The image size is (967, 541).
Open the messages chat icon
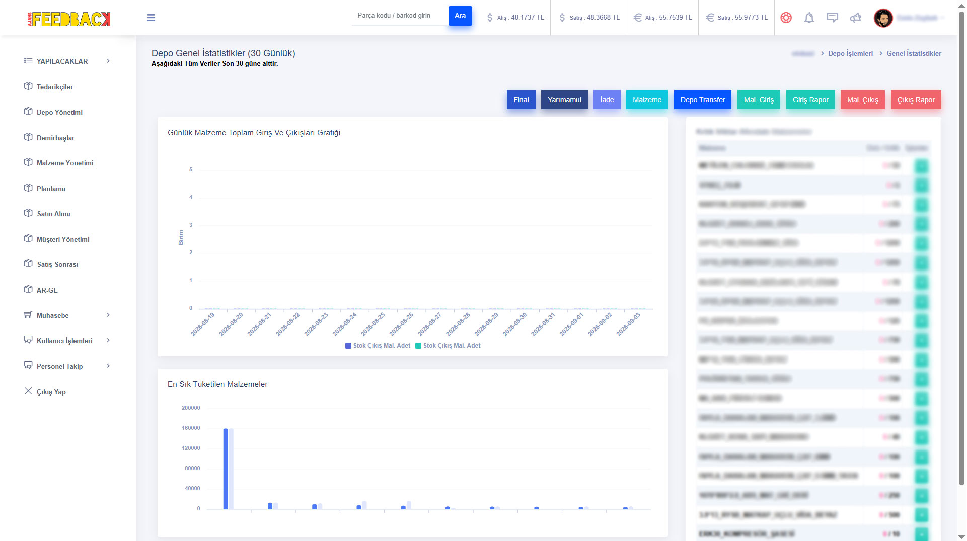pos(832,18)
